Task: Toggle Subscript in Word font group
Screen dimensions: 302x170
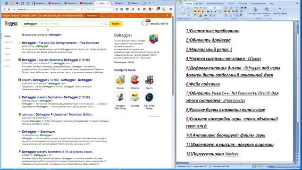Action: coord(212,11)
